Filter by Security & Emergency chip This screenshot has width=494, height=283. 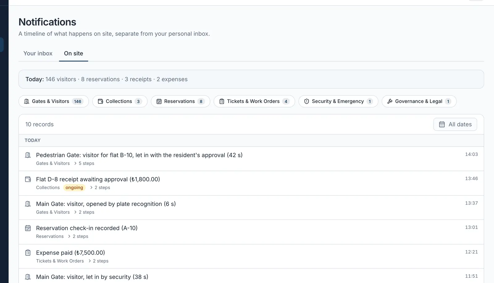click(338, 101)
